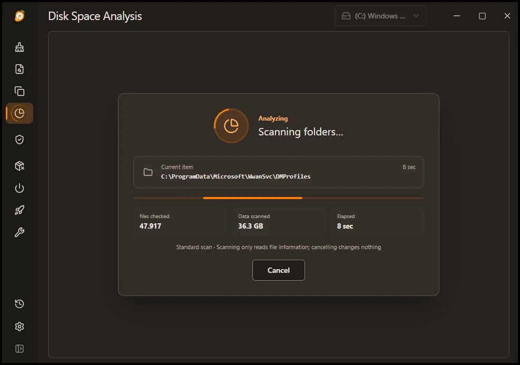The image size is (520, 365).
Task: Toggle the sidebar collapse panel icon
Action: click(19, 349)
